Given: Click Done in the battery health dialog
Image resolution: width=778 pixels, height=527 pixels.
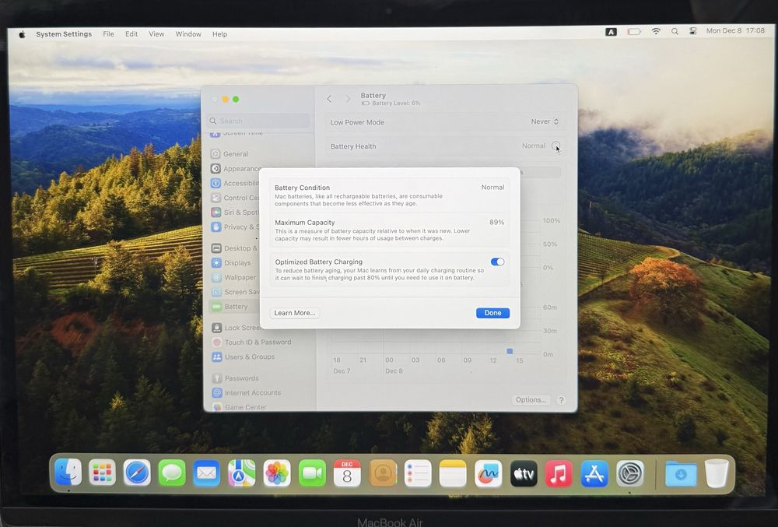Looking at the screenshot, I should 492,313.
